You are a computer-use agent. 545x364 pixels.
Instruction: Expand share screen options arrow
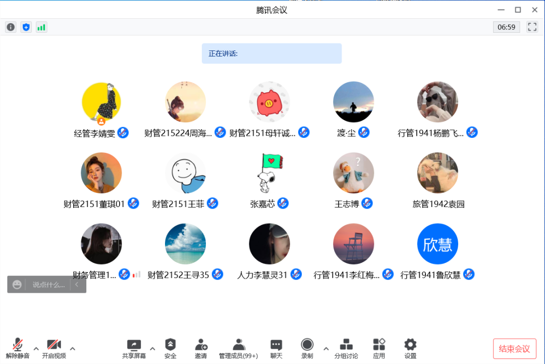[x=152, y=348]
